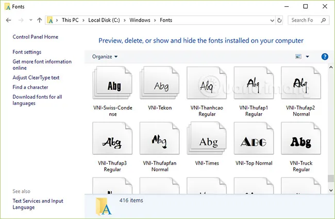Open Control Panel Home
The height and width of the screenshot is (219, 335).
[x=35, y=37]
